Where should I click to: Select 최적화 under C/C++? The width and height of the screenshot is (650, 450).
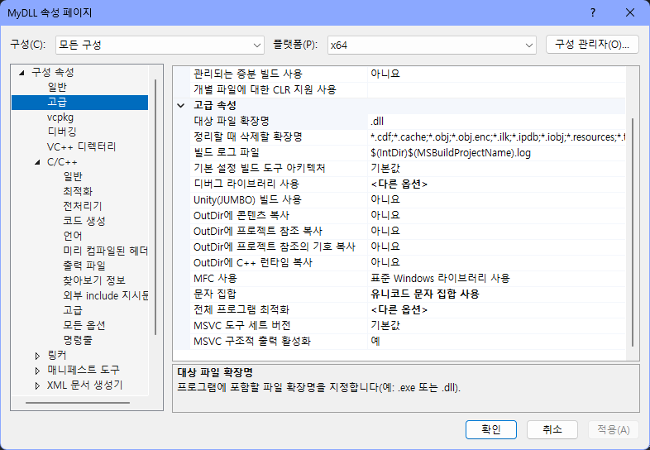click(78, 191)
